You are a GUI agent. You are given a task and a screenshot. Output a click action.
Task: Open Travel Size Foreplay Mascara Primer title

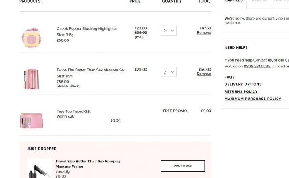point(88,164)
